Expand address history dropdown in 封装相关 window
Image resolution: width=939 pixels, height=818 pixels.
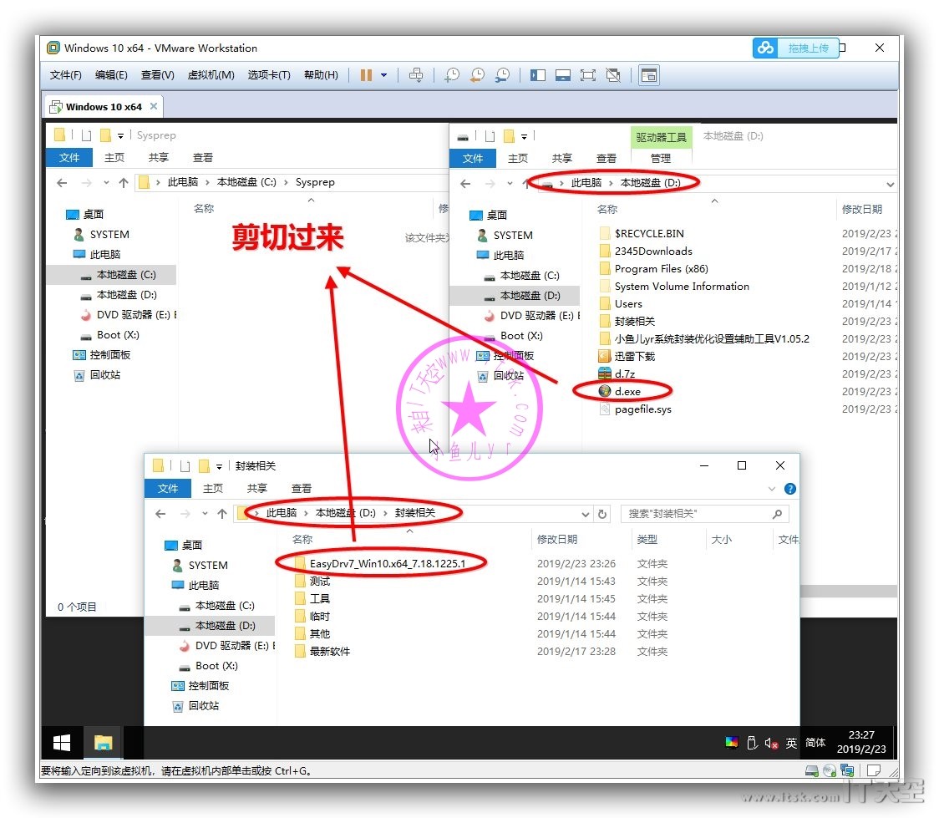(585, 514)
